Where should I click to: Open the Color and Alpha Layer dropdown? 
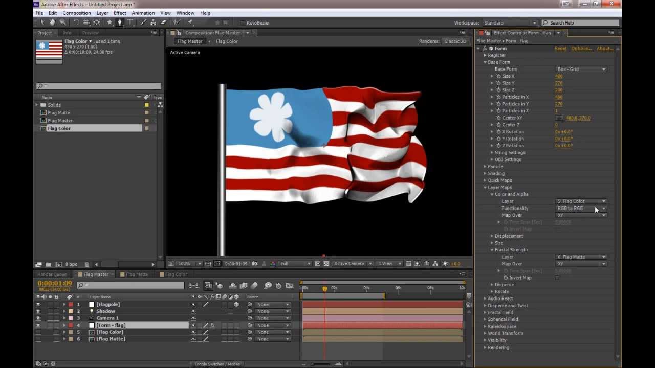click(x=581, y=201)
